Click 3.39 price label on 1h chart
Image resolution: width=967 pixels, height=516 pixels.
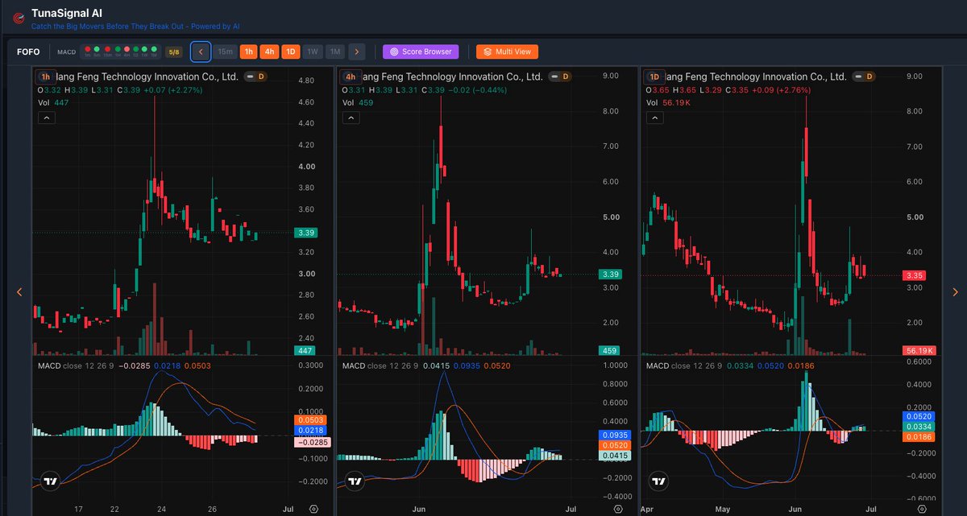click(305, 233)
